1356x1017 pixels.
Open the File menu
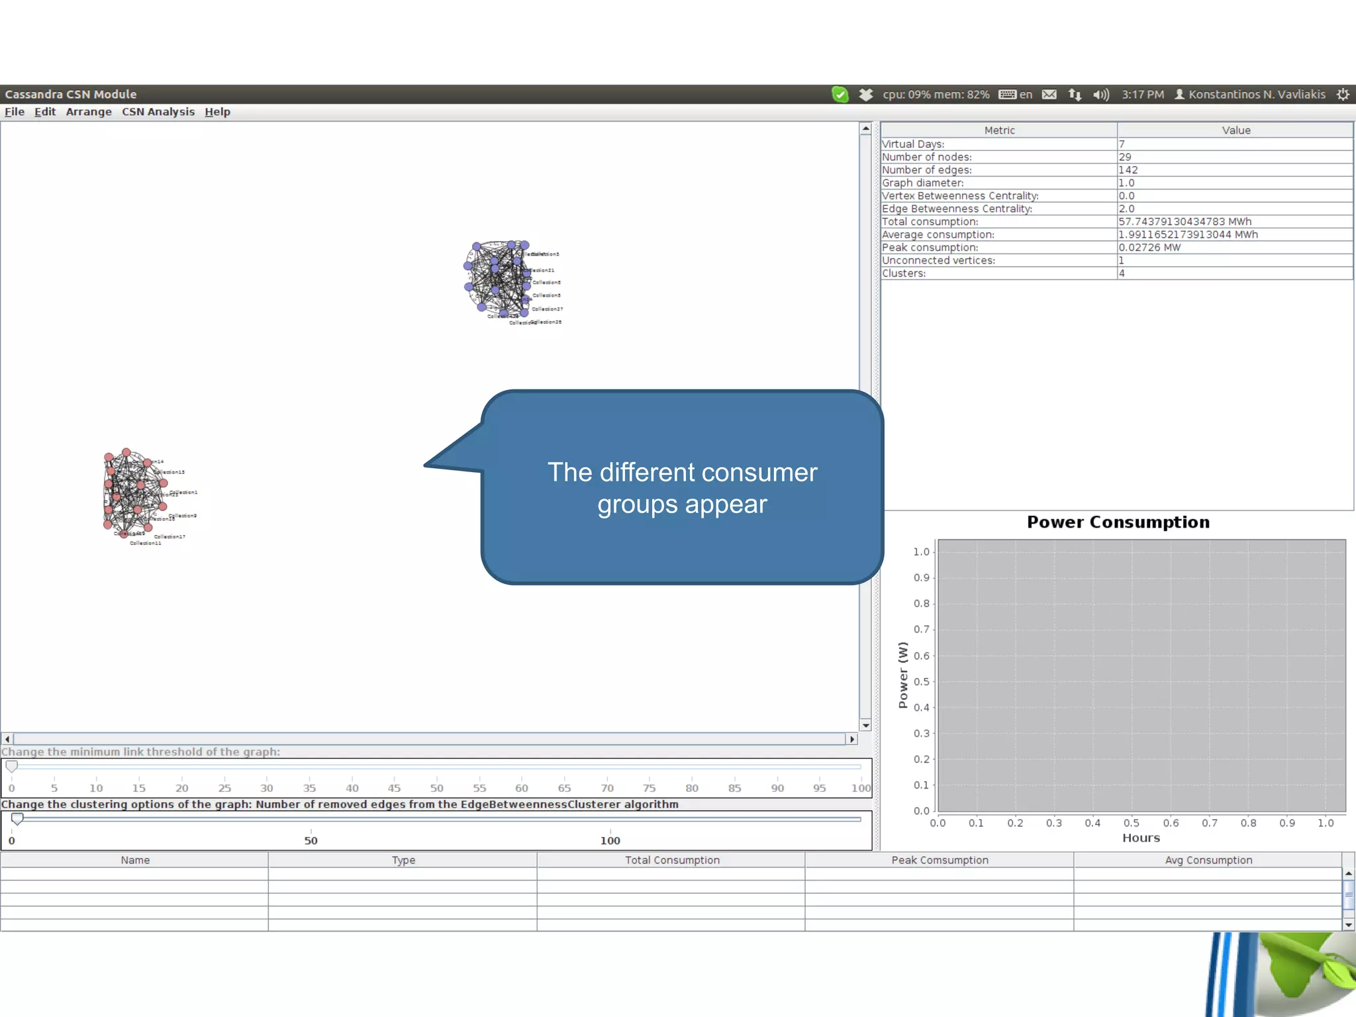click(15, 112)
